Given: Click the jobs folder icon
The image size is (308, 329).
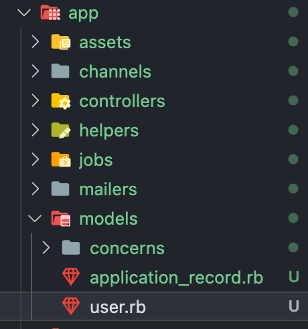Looking at the screenshot, I should 61,160.
